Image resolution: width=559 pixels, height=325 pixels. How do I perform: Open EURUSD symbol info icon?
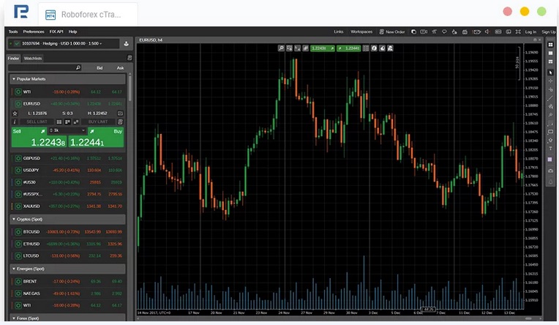click(x=15, y=122)
